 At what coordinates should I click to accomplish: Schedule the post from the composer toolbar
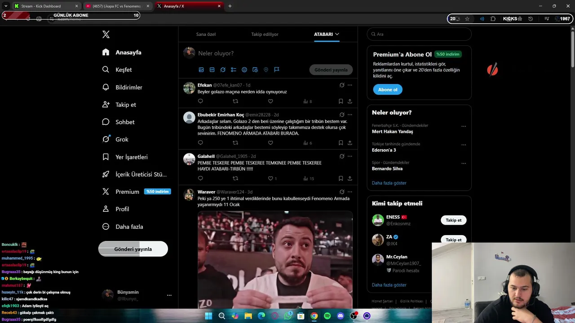click(x=255, y=70)
